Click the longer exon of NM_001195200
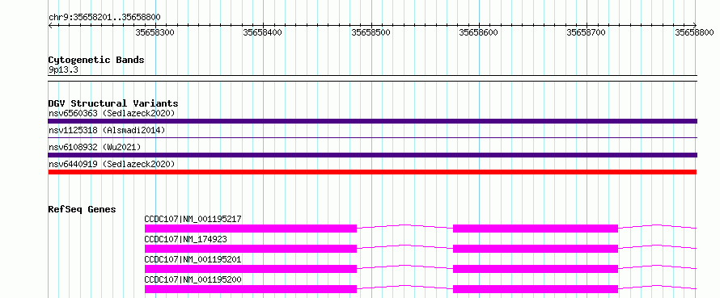 click(x=251, y=289)
